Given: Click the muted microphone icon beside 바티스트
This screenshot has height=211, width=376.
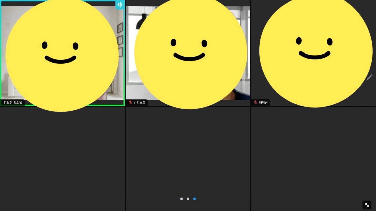Looking at the screenshot, I should click(x=130, y=103).
